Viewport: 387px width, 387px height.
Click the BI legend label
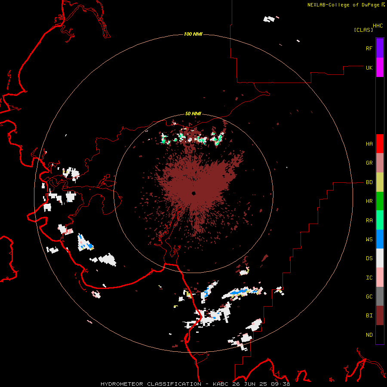369,316
